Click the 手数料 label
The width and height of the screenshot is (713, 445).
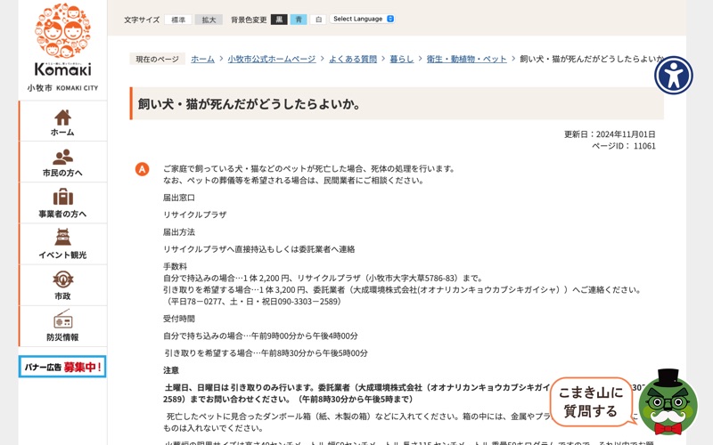coord(175,266)
